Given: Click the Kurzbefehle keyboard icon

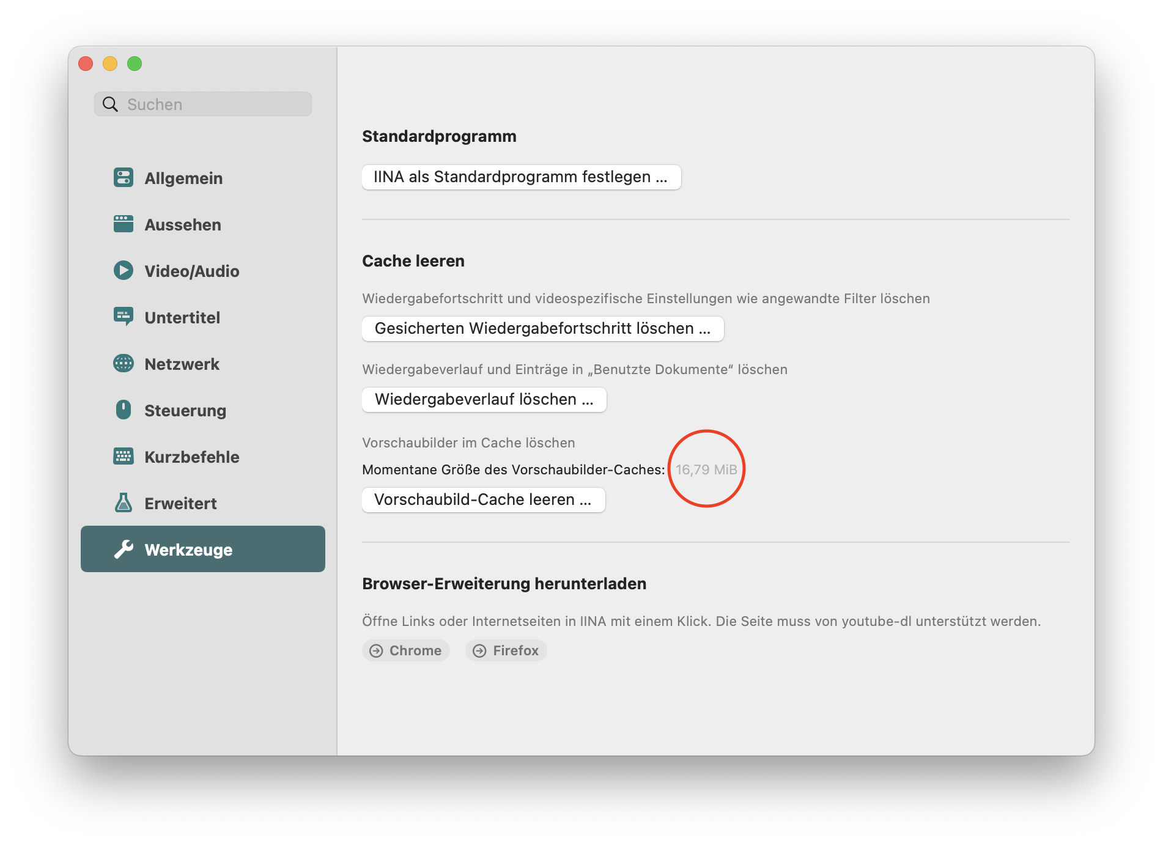Looking at the screenshot, I should [x=124, y=456].
